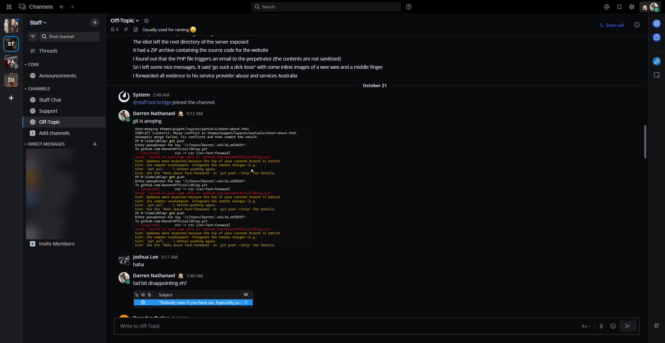Click the message list scrollbar
This screenshot has height=343, width=665.
645,142
